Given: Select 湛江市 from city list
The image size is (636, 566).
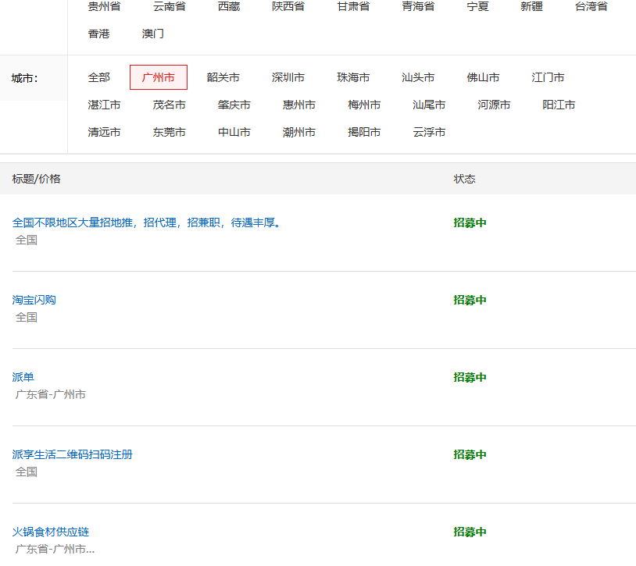Looking at the screenshot, I should click(105, 105).
